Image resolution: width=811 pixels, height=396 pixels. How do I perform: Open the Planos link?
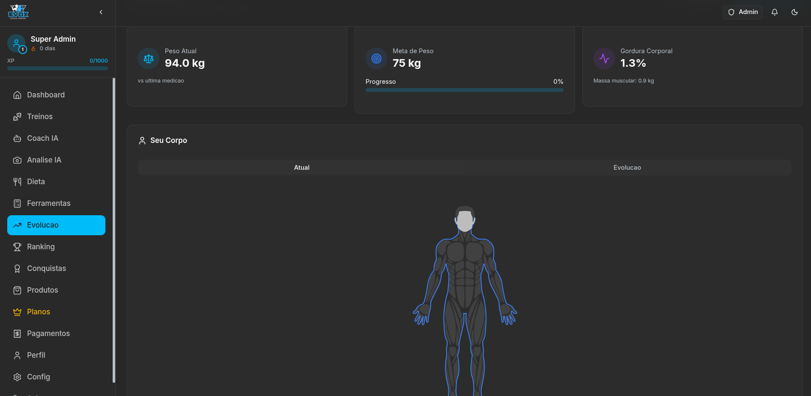[56, 312]
